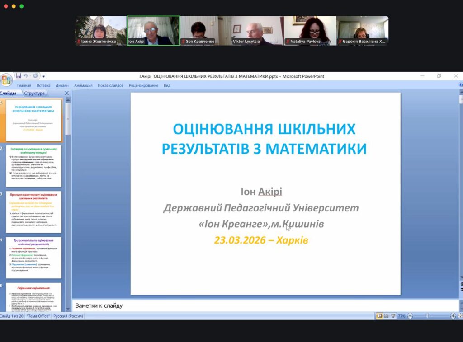Open Customize Quick Access Toolbar dropdown
Image resolution: width=463 pixels, height=342 pixels.
click(x=43, y=76)
